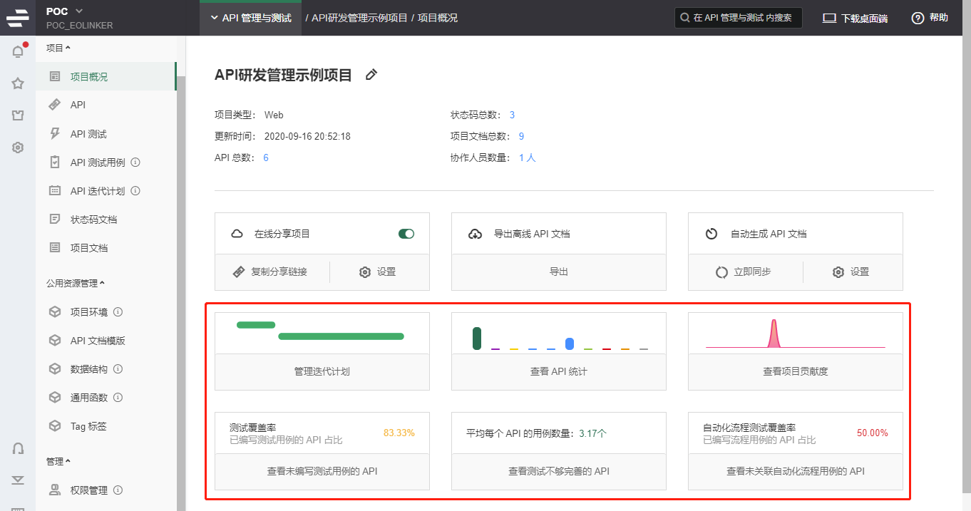Open the API 管理与测试 module dropdown
971x511 pixels.
[x=251, y=18]
